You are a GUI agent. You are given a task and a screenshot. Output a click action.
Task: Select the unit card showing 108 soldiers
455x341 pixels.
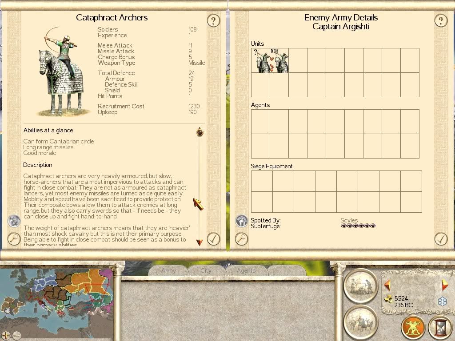[x=279, y=60]
